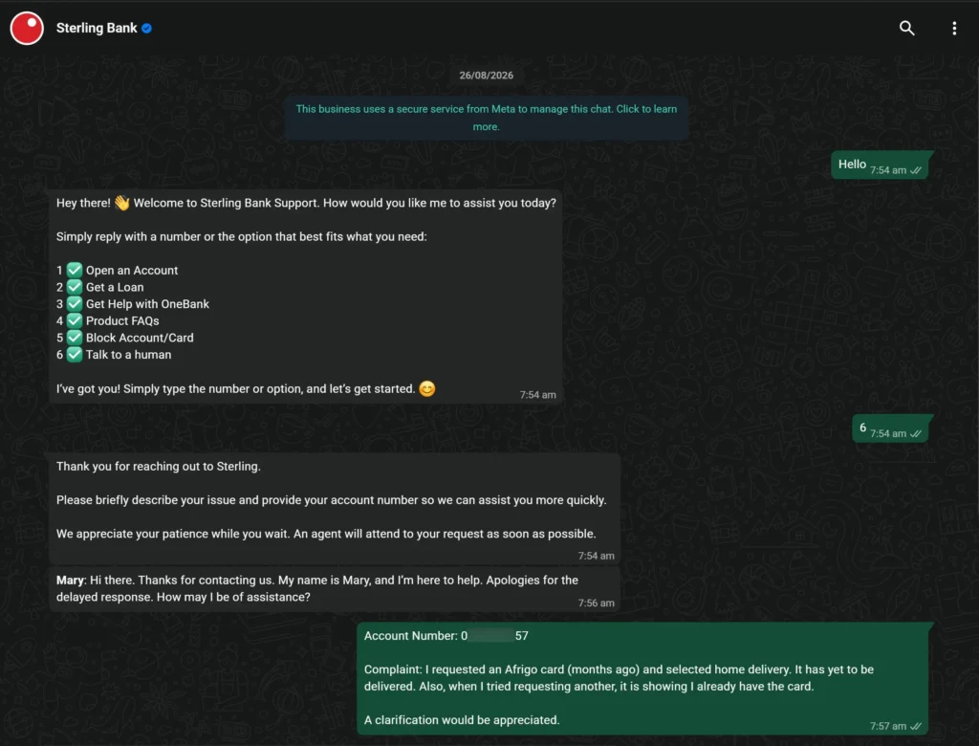The width and height of the screenshot is (979, 746).
Task: Click checkmark icon beside 'Open an Account'
Action: tap(75, 270)
